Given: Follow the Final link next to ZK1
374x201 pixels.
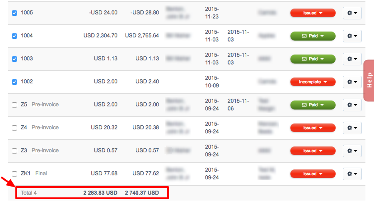Looking at the screenshot, I should [41, 174].
